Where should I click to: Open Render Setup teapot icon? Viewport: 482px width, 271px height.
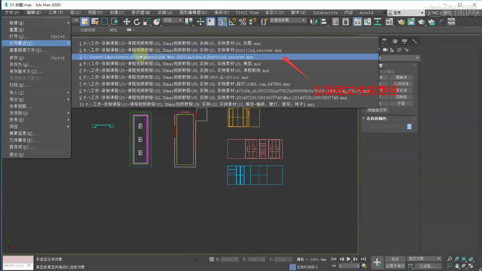(401, 22)
